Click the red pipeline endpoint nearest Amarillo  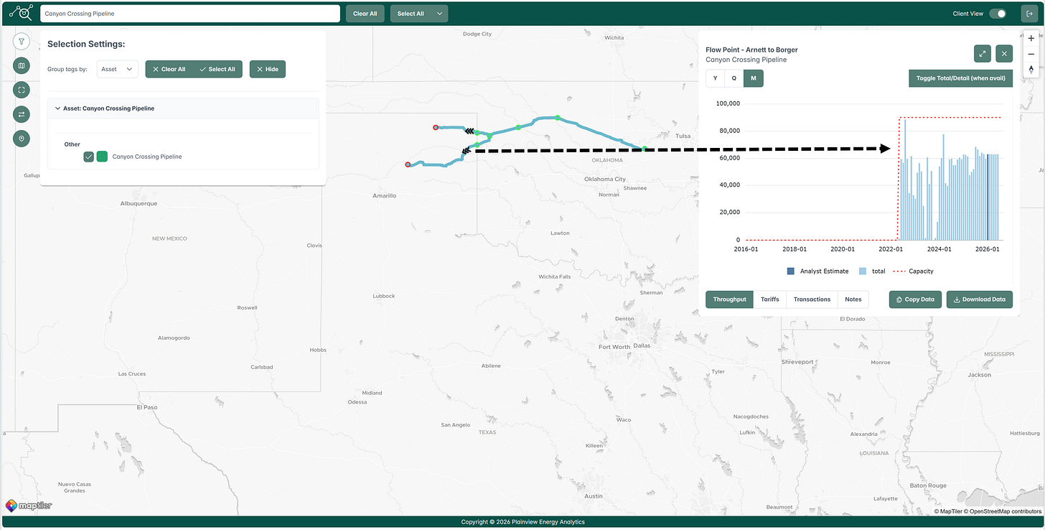click(408, 164)
